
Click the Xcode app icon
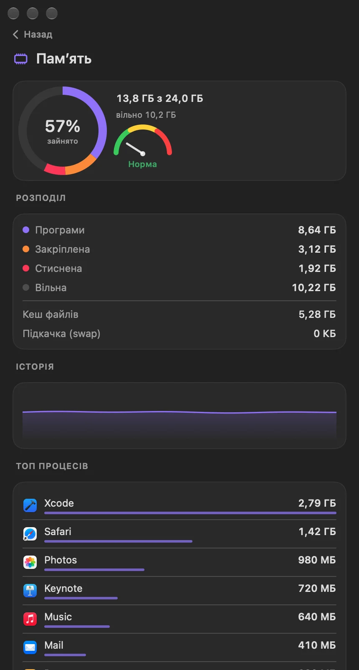(x=30, y=505)
